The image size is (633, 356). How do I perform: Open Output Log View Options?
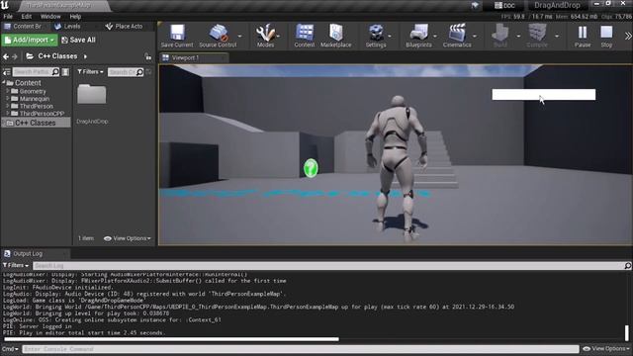pos(606,348)
